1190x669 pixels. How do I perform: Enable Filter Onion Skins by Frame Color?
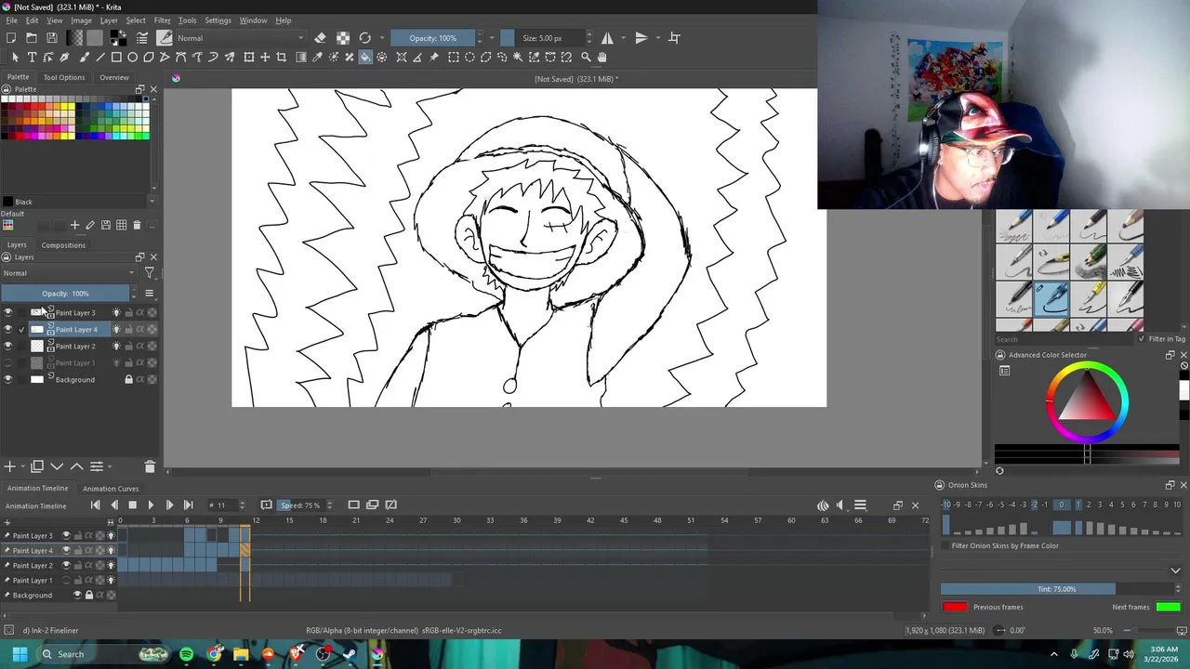945,546
